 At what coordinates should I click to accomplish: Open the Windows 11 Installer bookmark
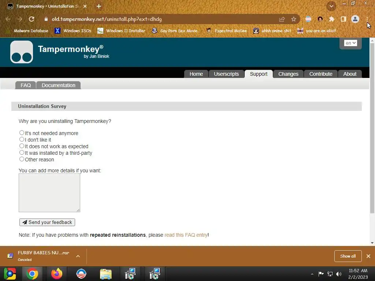(122, 31)
